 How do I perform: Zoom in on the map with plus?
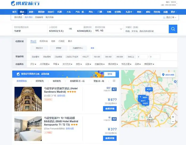click(173, 117)
